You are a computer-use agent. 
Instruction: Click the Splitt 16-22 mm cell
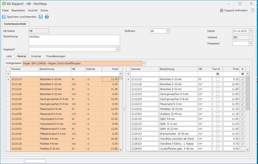tap(178, 129)
